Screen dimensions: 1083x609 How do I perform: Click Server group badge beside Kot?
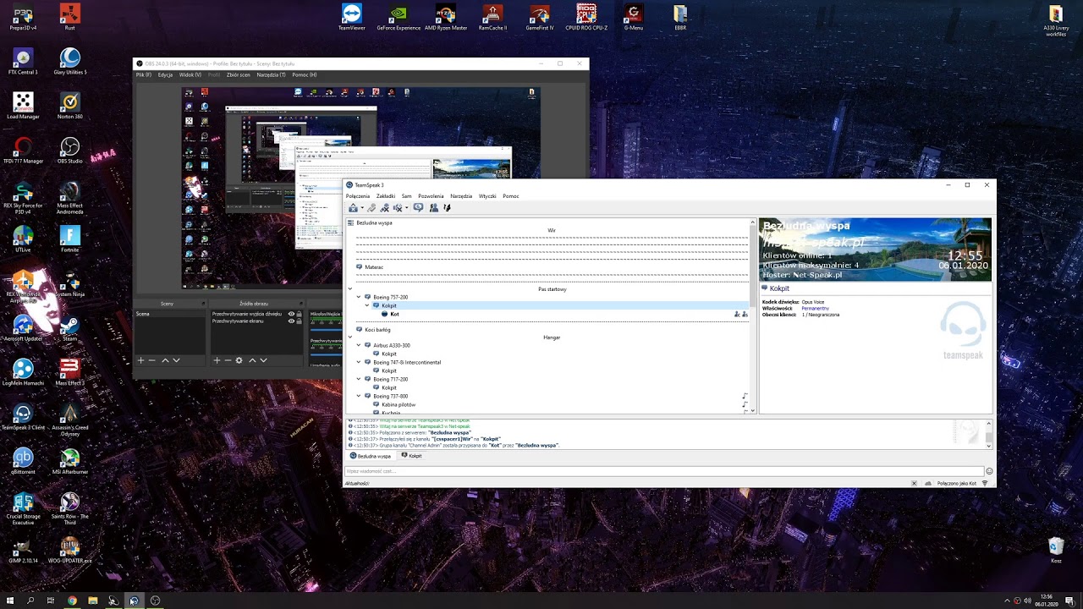tap(745, 314)
